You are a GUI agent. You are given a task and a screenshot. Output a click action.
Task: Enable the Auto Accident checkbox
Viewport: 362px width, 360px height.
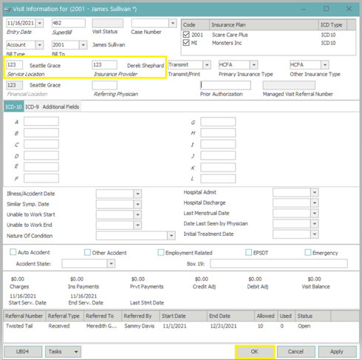[13, 252]
